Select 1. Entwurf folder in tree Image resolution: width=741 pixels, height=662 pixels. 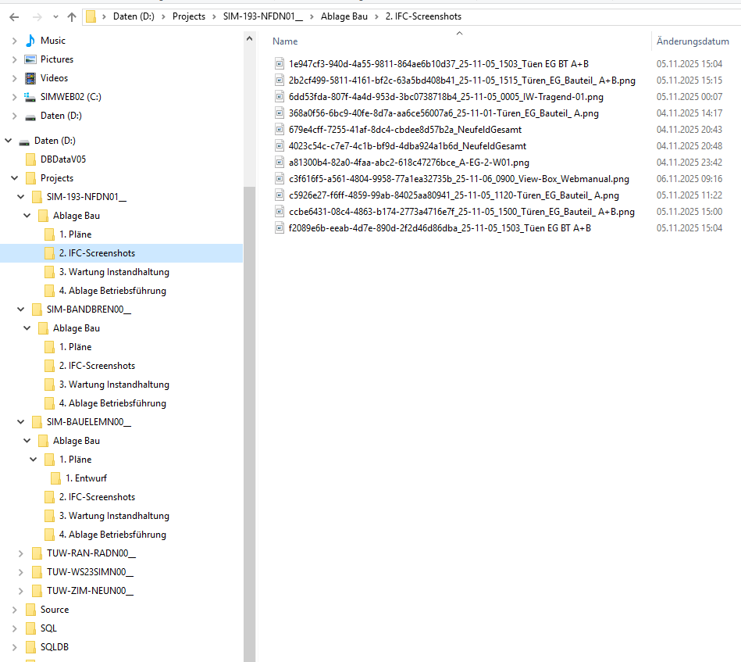pos(86,478)
